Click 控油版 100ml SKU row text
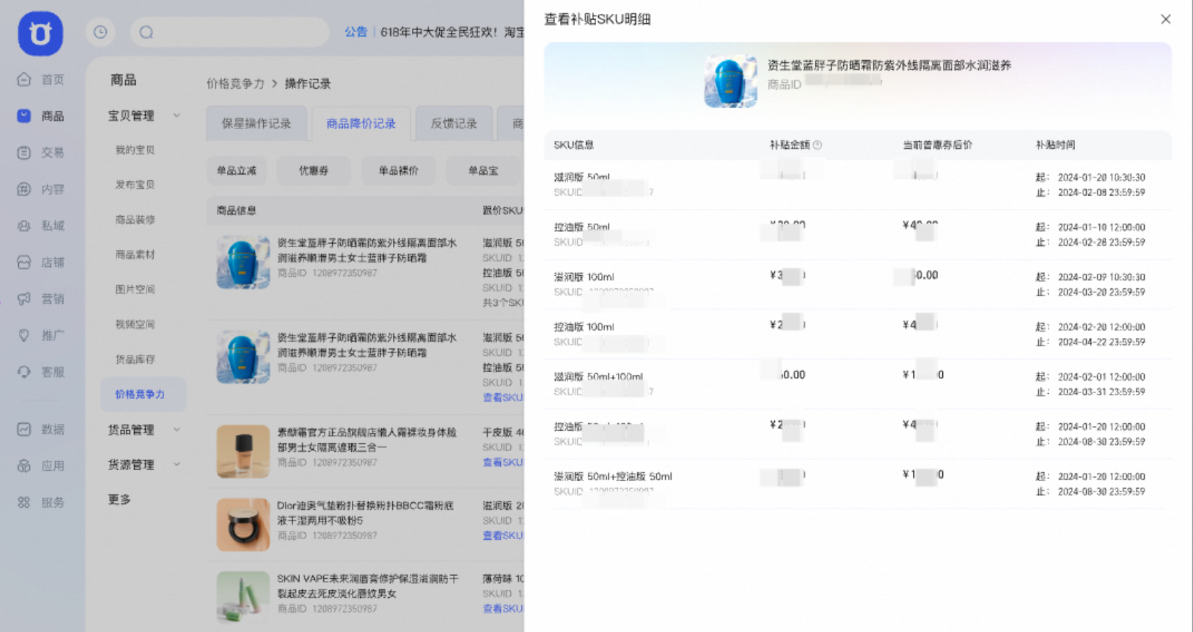Image resolution: width=1193 pixels, height=632 pixels. pyautogui.click(x=584, y=327)
